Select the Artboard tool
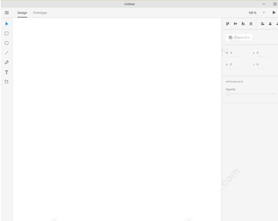278x221 pixels. (x=6, y=81)
